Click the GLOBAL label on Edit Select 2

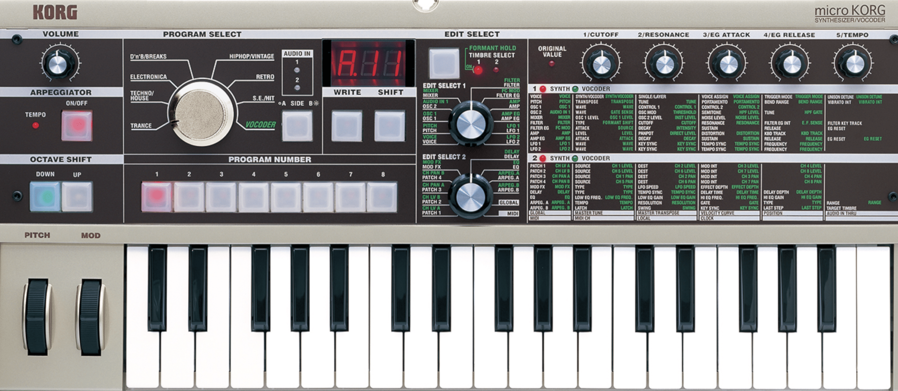pyautogui.click(x=509, y=203)
